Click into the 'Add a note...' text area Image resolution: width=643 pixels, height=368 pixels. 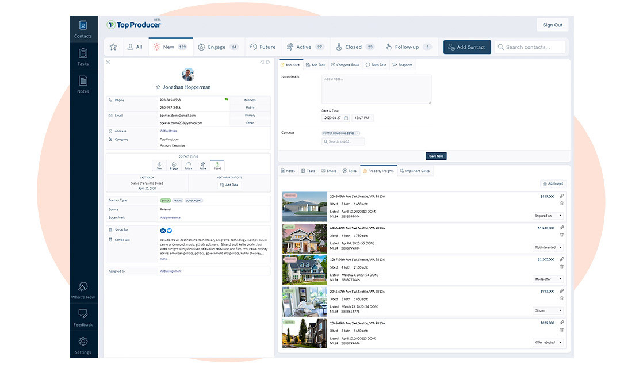pyautogui.click(x=377, y=89)
